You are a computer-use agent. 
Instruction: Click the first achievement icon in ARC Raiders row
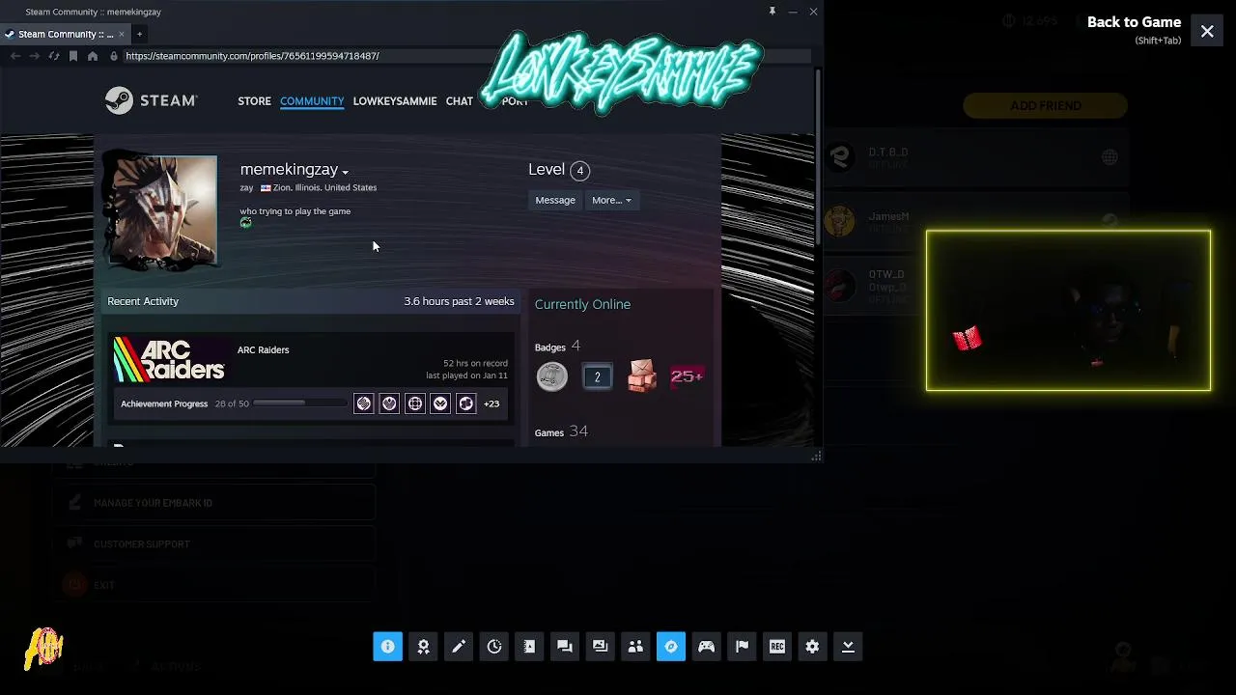pyautogui.click(x=364, y=403)
